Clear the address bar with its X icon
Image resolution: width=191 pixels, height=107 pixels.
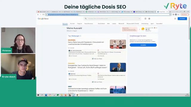coord(170,15)
